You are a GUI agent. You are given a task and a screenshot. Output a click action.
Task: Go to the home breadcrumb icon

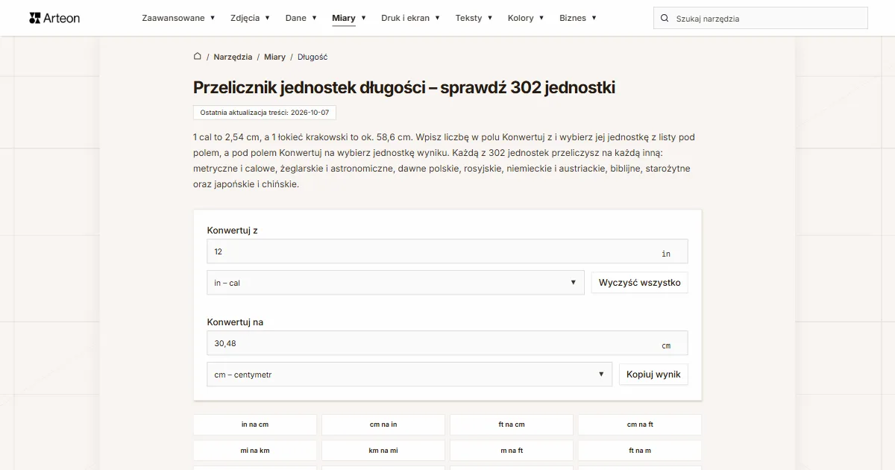198,56
